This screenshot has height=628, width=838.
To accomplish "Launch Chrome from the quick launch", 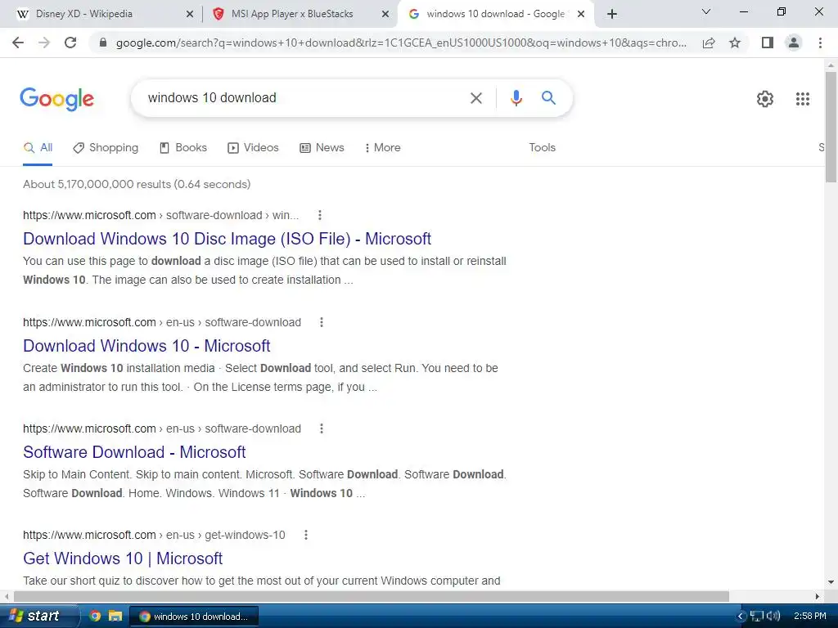I will (x=95, y=616).
